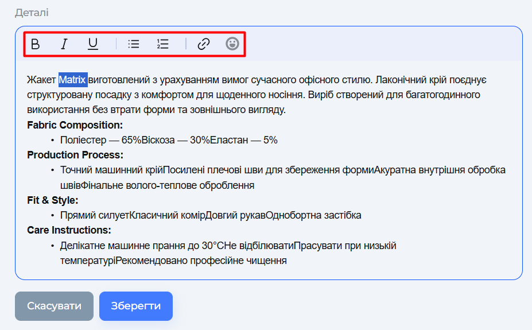Click the Care Instructions heading
Screen dimensions: 532x330
coord(69,230)
